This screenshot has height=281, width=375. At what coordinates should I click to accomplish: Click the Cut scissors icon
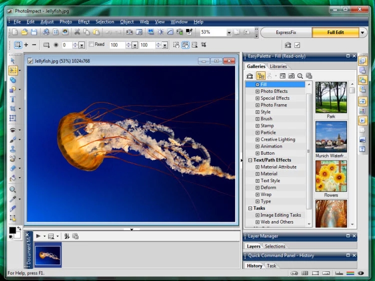77,32
